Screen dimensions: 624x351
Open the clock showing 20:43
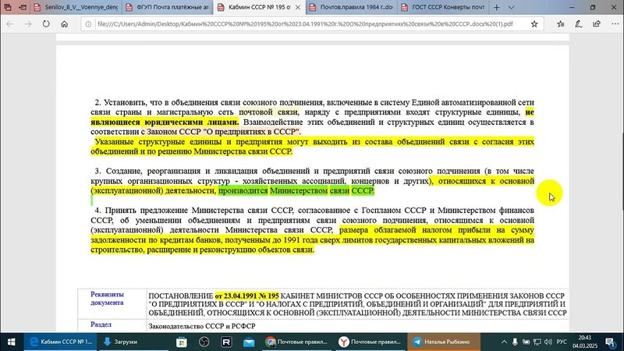[584, 342]
